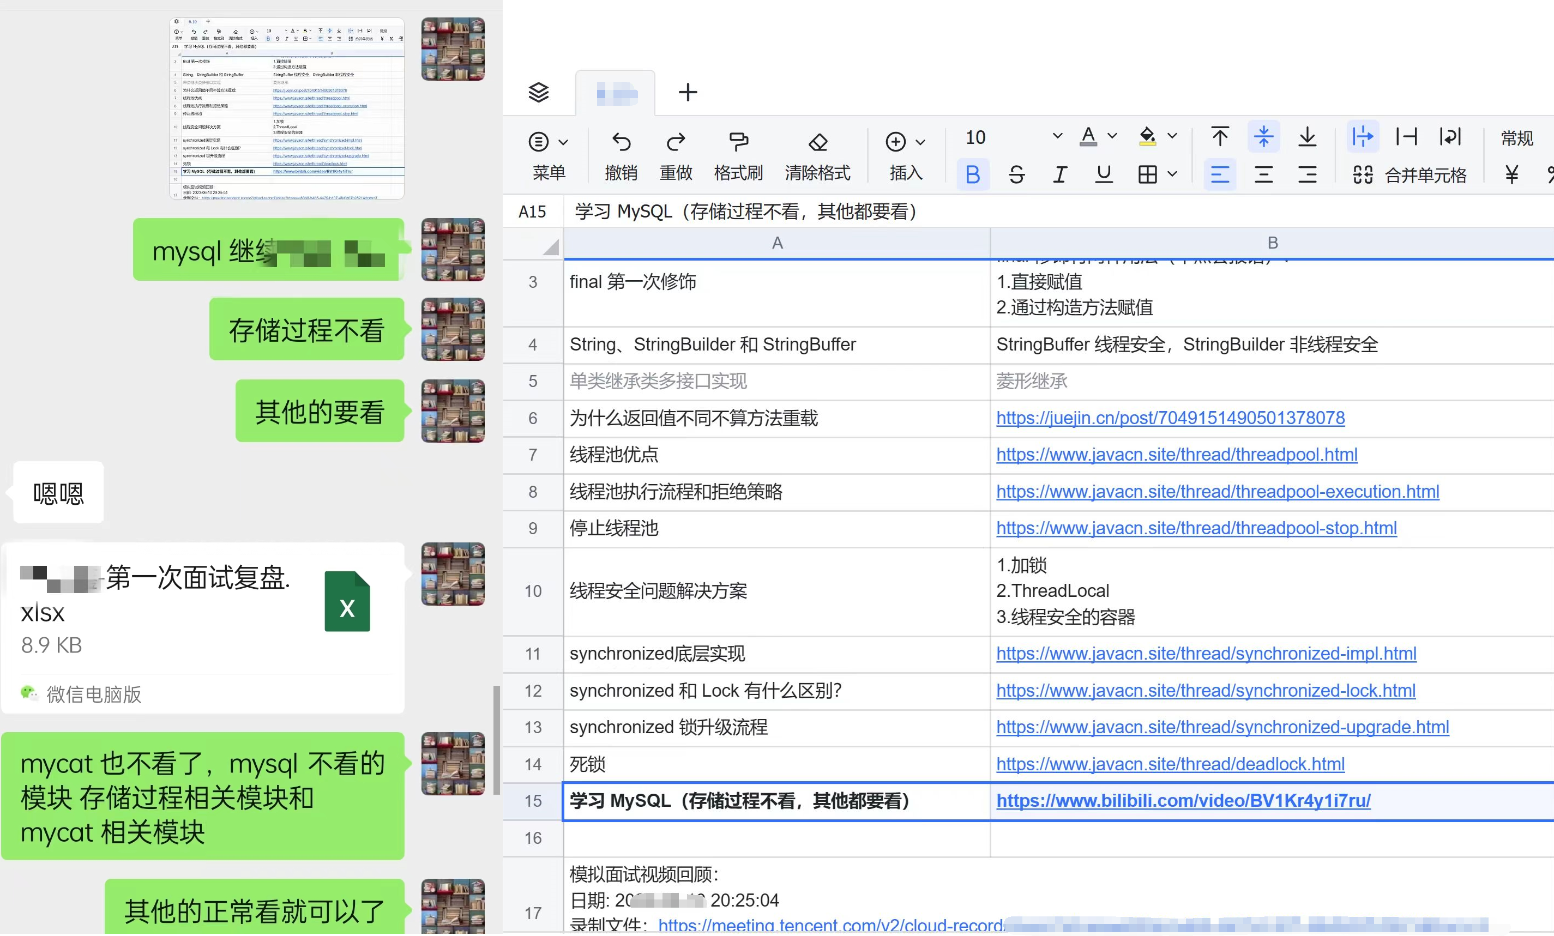Expand the 插入 dropdown arrow
The width and height of the screenshot is (1554, 936).
click(x=921, y=142)
